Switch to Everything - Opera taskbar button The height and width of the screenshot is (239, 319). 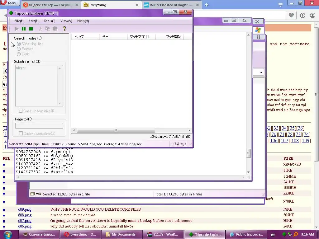80,234
